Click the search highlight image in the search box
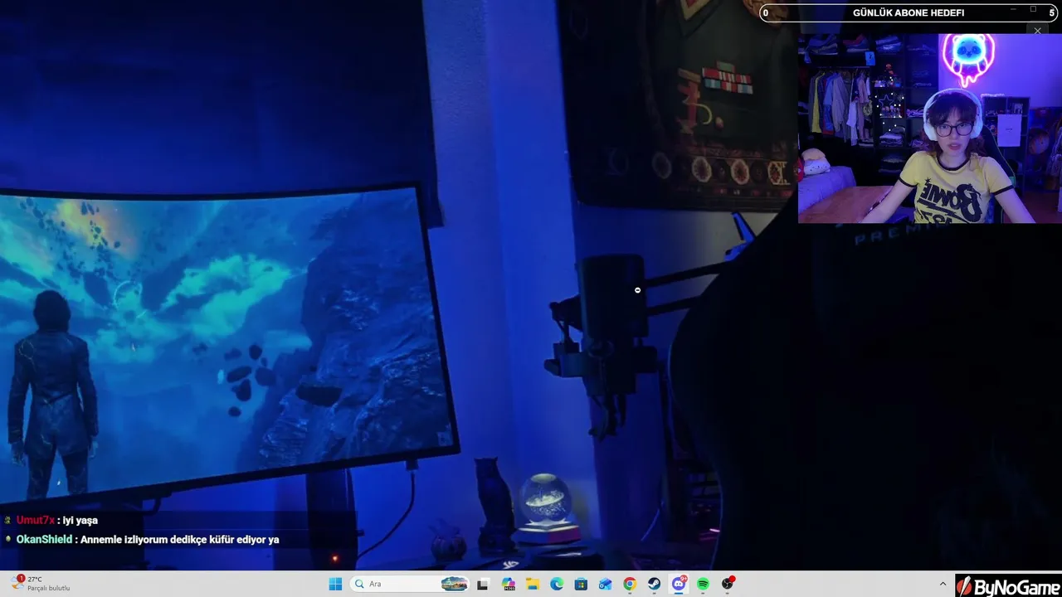This screenshot has width=1062, height=597. point(454,584)
